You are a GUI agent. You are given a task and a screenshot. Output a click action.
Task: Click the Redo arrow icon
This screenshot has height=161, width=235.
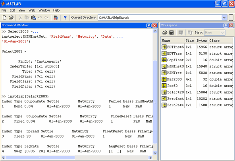pyautogui.click(x=46, y=17)
